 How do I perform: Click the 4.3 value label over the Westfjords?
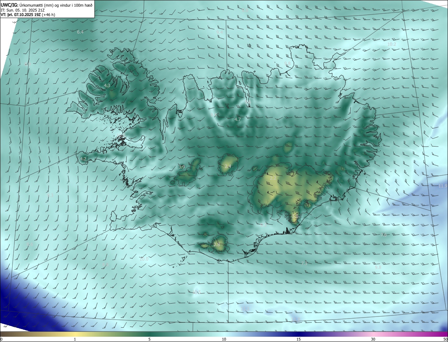click(x=107, y=85)
